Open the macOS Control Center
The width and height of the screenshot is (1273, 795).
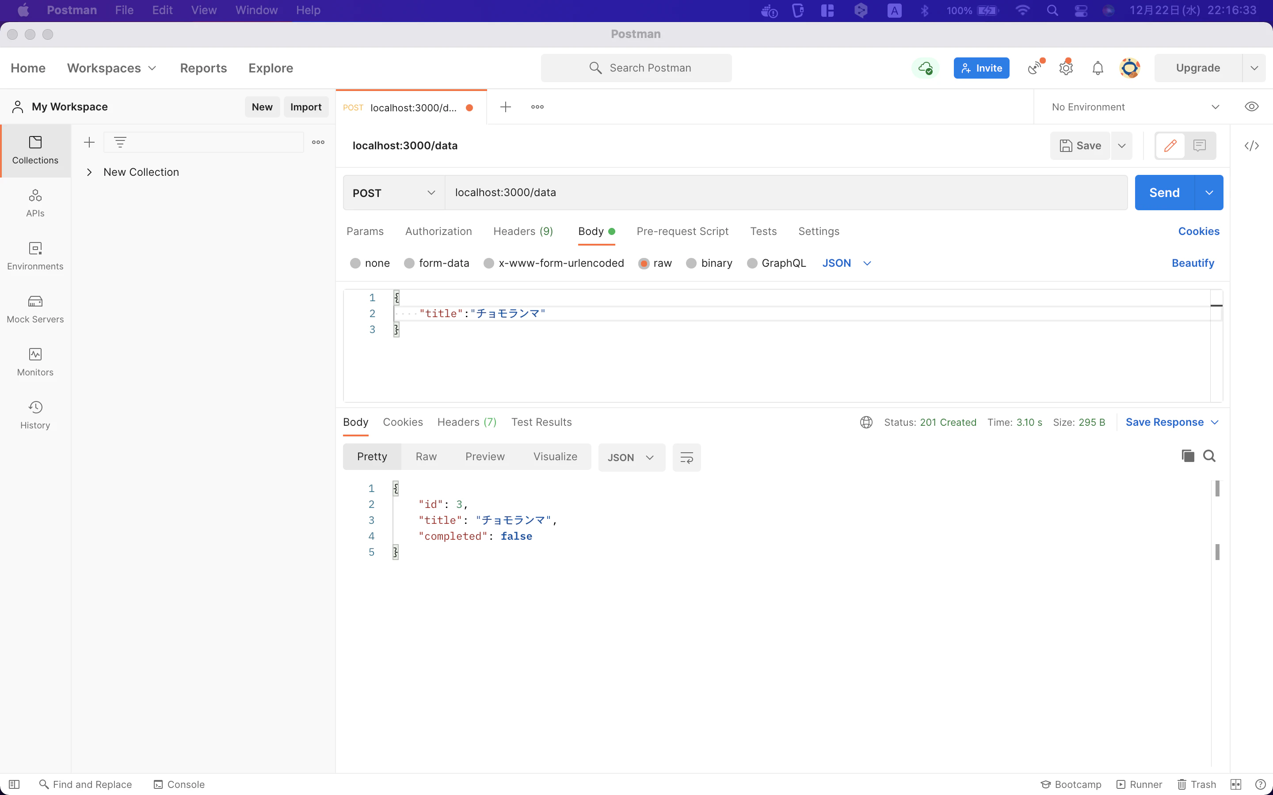click(x=1081, y=10)
